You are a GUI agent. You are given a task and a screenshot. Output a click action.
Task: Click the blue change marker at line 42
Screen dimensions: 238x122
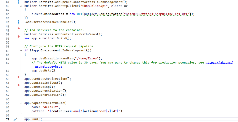point(19,2)
